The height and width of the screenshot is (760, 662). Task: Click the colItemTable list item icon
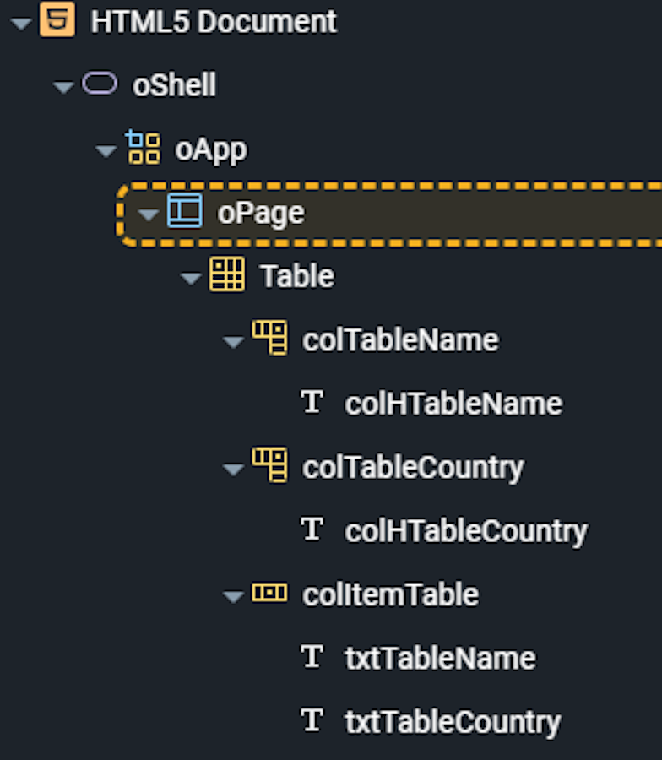[269, 592]
